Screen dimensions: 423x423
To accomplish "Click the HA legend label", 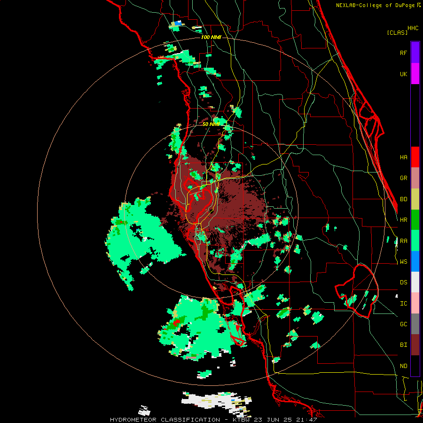I will tap(403, 157).
